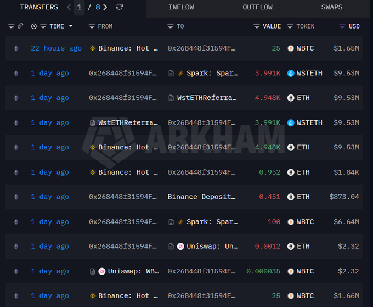The image size is (373, 307).
Task: Switch to the SWAPS tab
Action: pyautogui.click(x=332, y=7)
